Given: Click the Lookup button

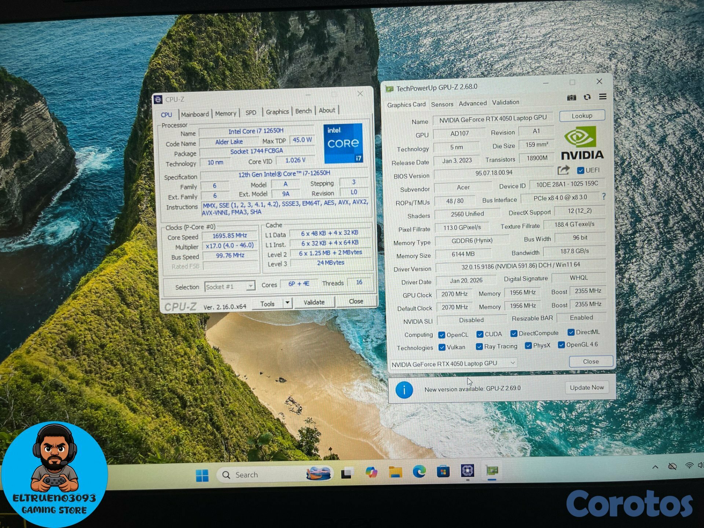Looking at the screenshot, I should [x=582, y=116].
